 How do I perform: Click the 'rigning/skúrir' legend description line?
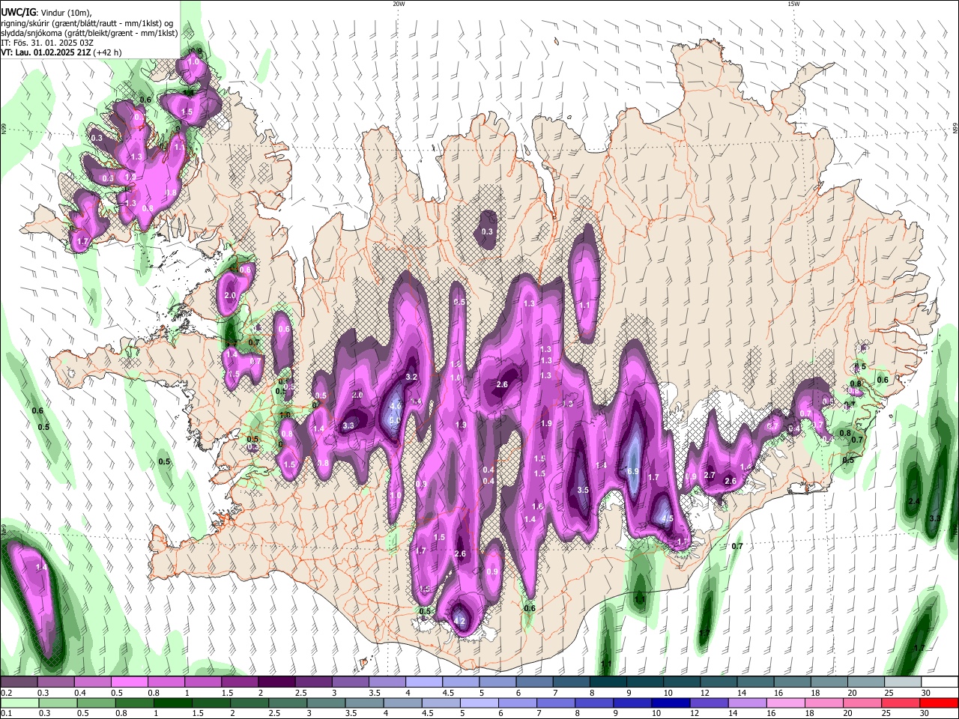click(87, 23)
